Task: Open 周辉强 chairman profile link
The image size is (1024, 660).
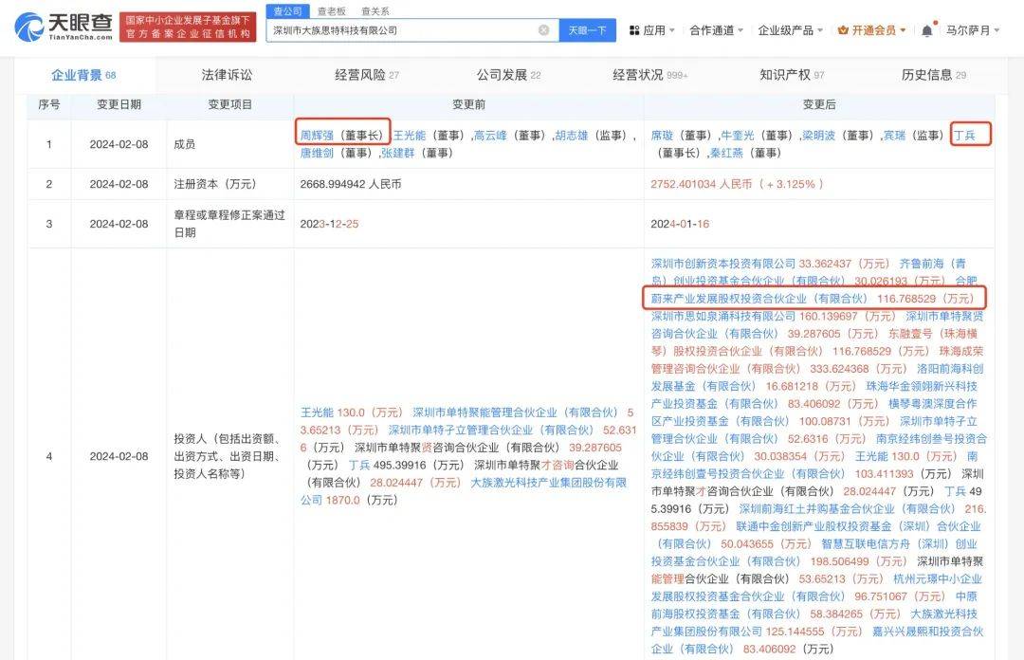Action: pos(317,136)
